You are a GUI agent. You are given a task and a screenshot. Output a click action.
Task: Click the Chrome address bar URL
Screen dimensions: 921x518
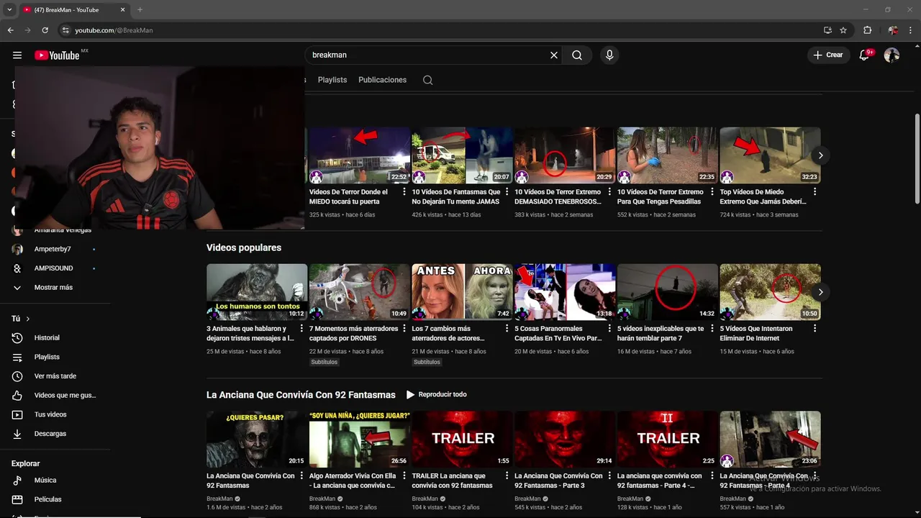coord(114,30)
